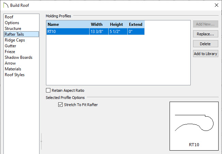The image size is (222, 154).
Task: Click the Build Roof title icon
Action: (6, 5)
